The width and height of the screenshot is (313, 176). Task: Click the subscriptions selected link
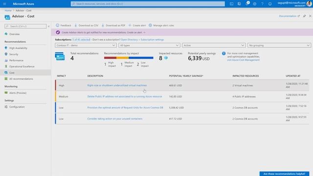[x=81, y=40]
